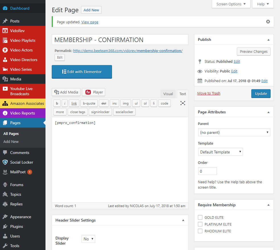Open Youtube Live Broadcasts menu

tap(21, 91)
